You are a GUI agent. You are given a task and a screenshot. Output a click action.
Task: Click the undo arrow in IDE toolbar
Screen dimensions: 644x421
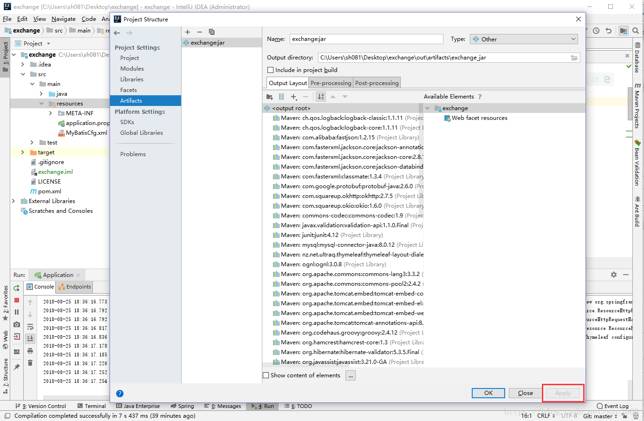coord(609,31)
